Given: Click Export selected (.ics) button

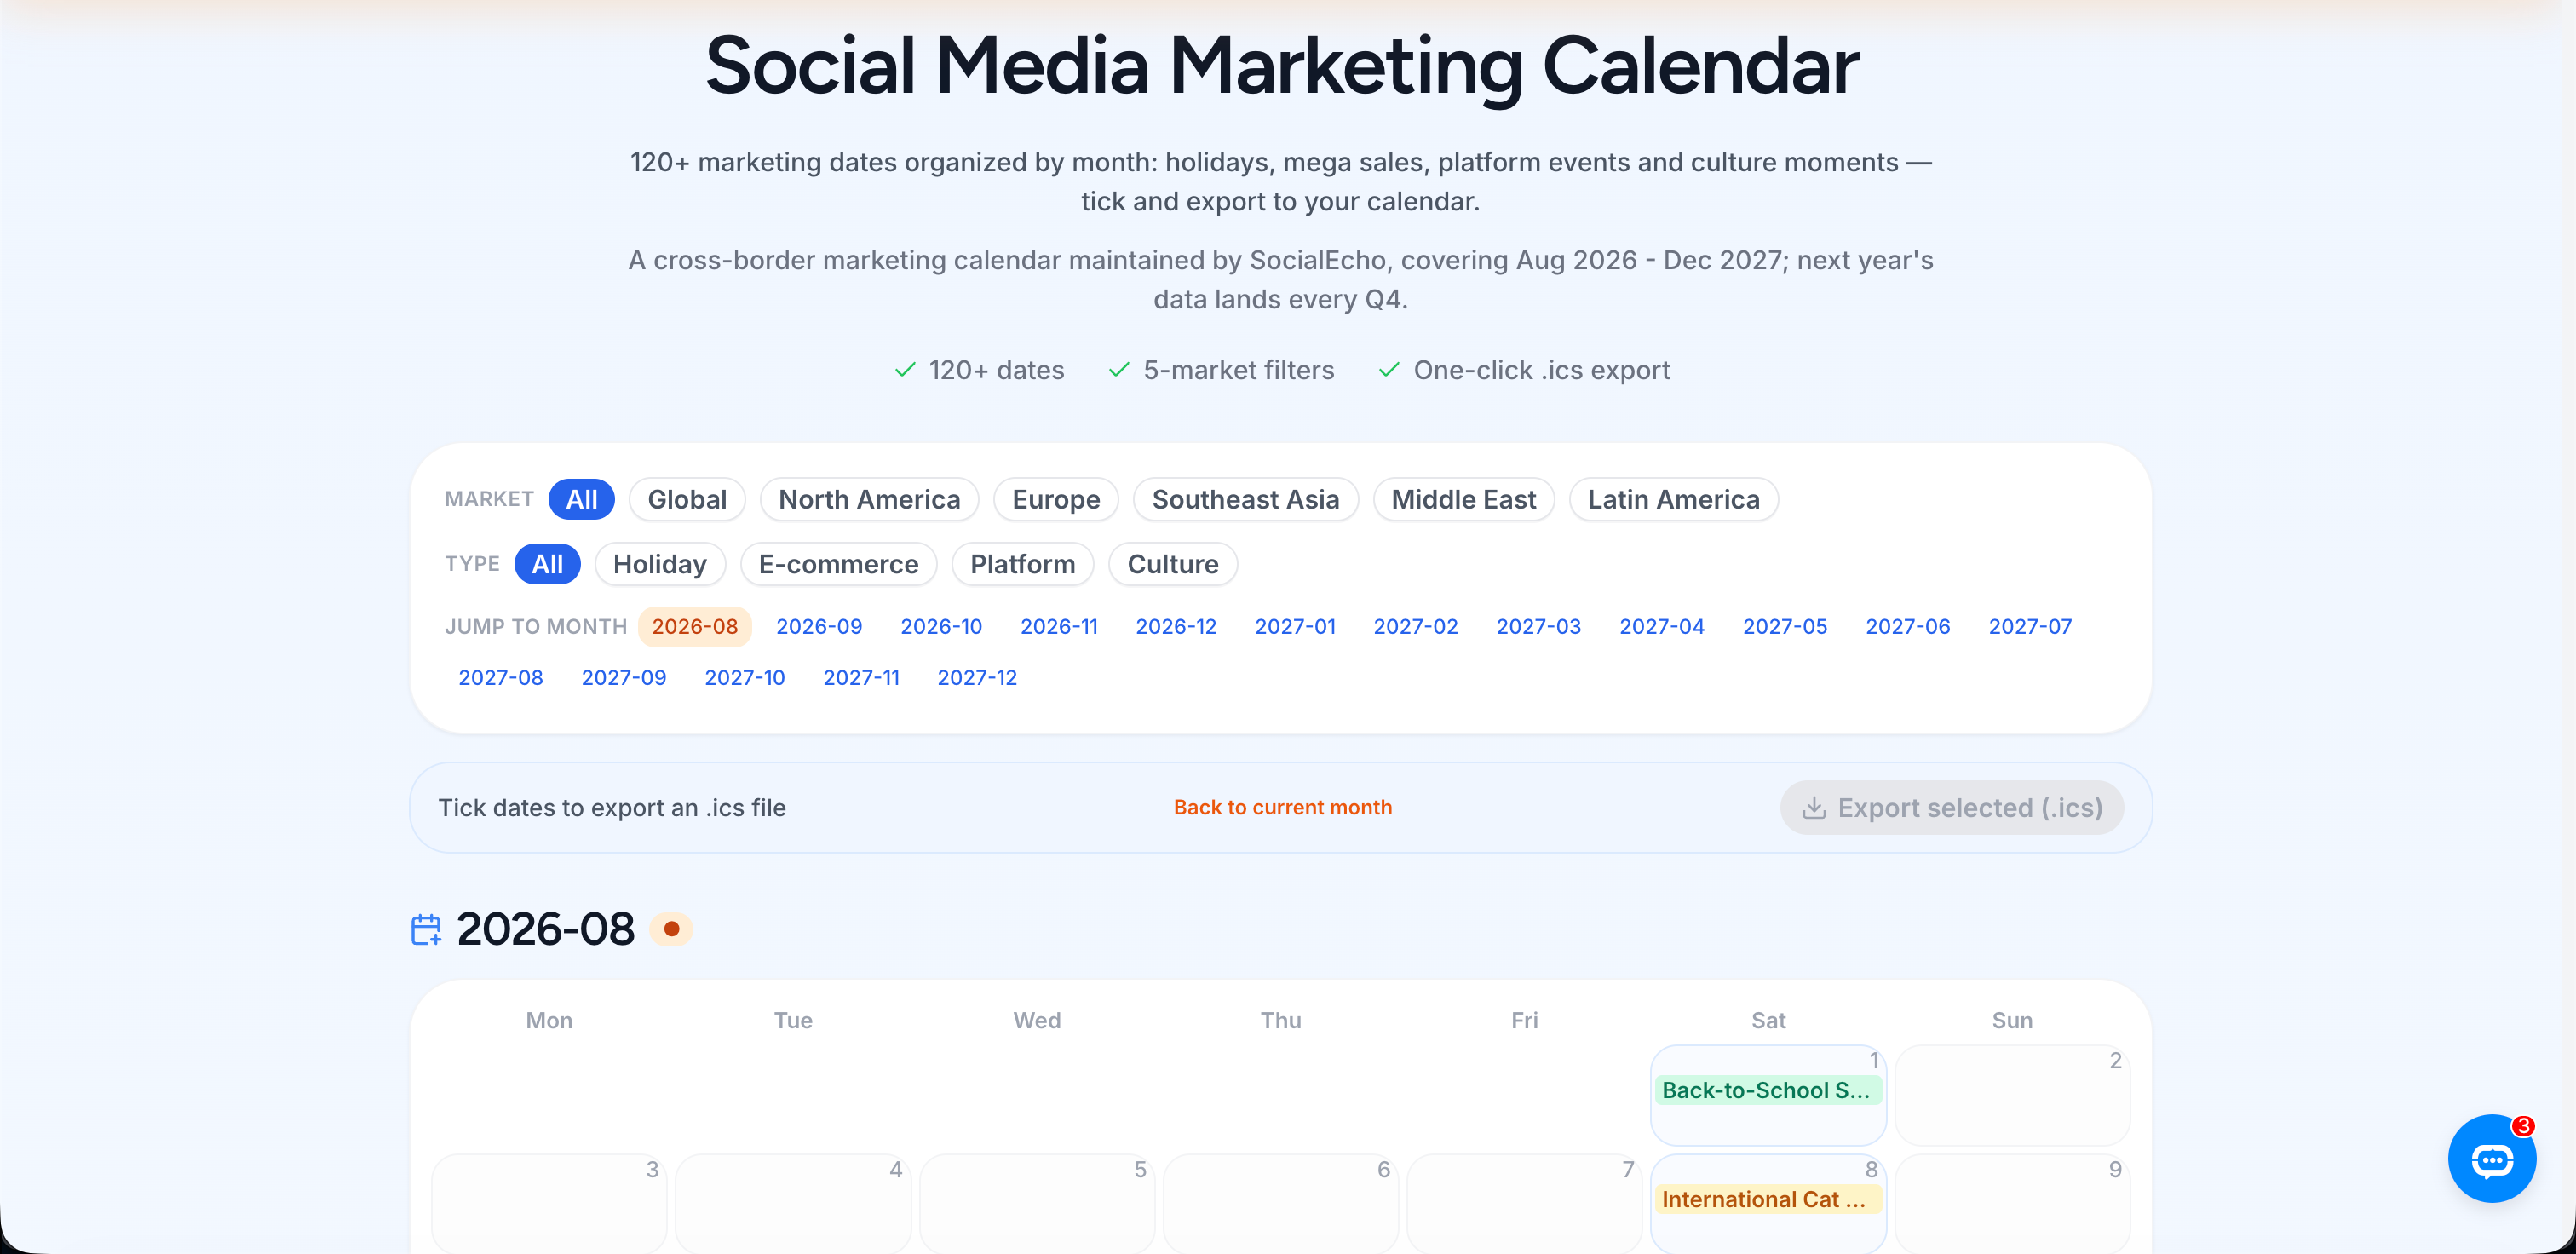Looking at the screenshot, I should pos(1951,808).
